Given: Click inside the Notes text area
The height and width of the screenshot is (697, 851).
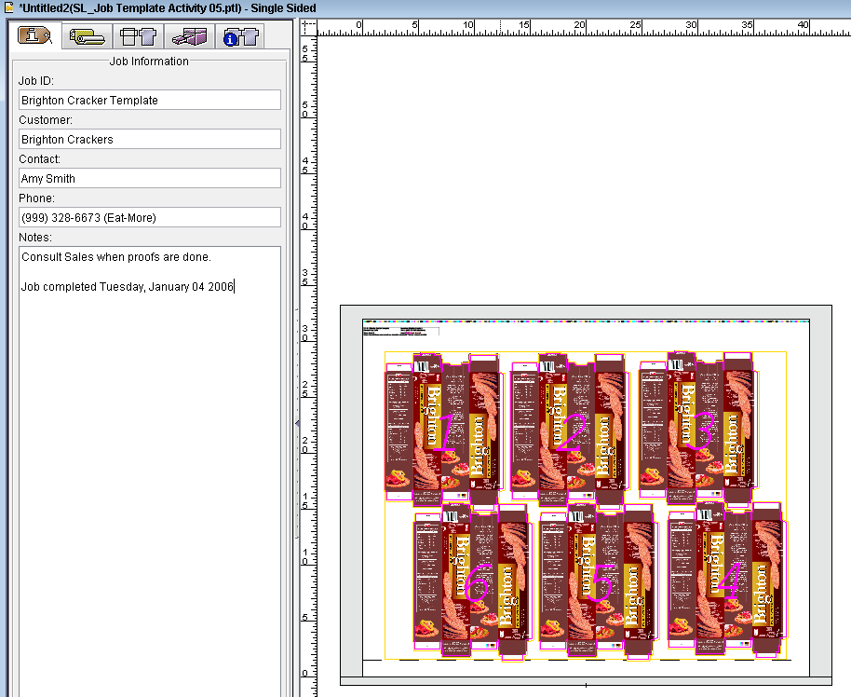Looking at the screenshot, I should (150, 471).
